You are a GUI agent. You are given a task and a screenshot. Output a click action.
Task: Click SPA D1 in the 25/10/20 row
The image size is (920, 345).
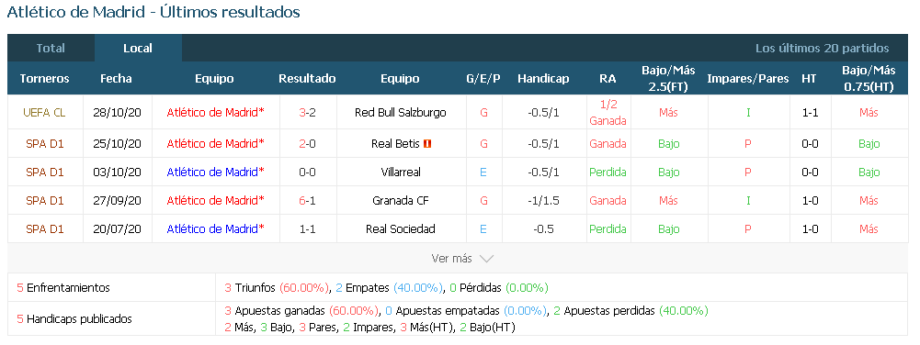pyautogui.click(x=45, y=143)
